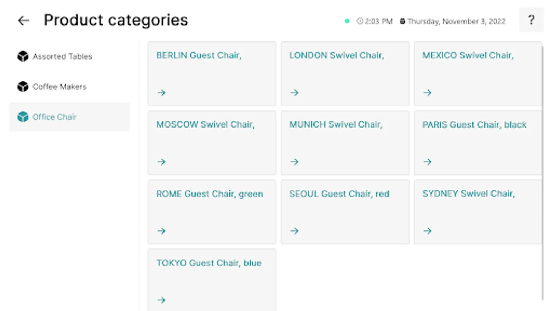Select the Coffee Makers category

pyautogui.click(x=60, y=86)
